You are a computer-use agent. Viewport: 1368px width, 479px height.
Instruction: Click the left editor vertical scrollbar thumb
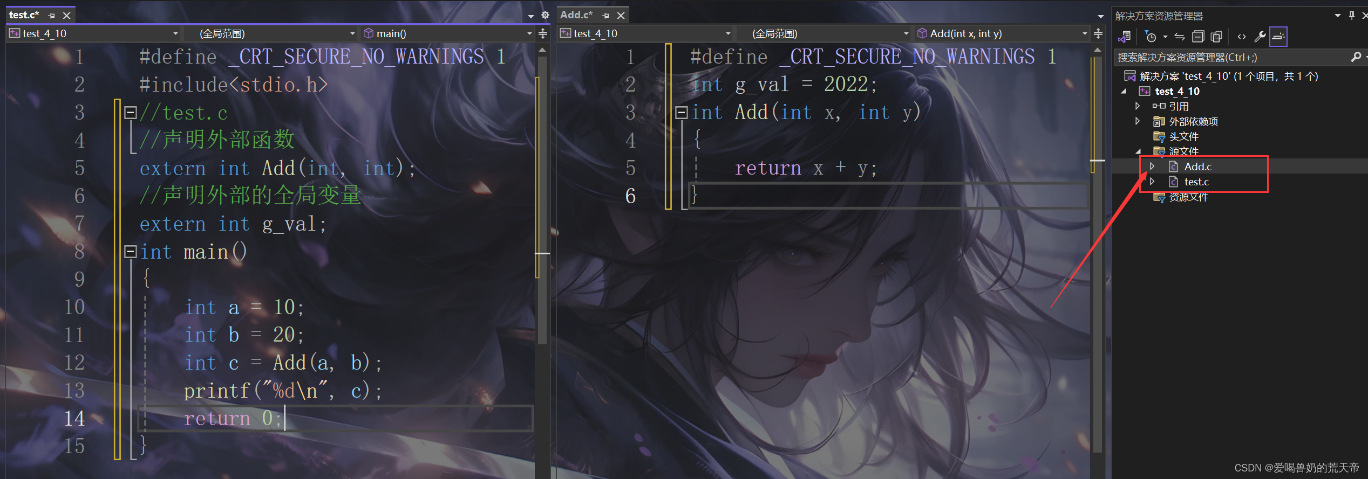pyautogui.click(x=542, y=199)
